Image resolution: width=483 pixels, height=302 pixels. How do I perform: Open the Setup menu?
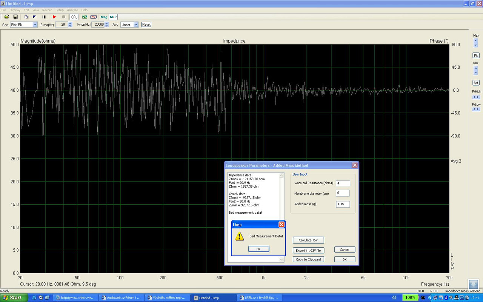60,10
